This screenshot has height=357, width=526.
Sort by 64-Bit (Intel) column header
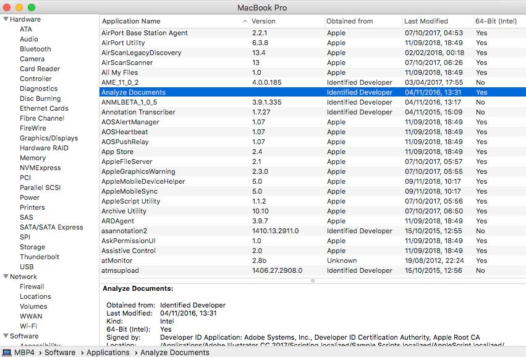(496, 21)
